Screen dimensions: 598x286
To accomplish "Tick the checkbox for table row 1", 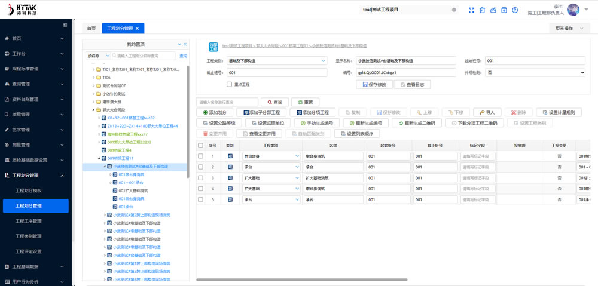I will point(201,156).
